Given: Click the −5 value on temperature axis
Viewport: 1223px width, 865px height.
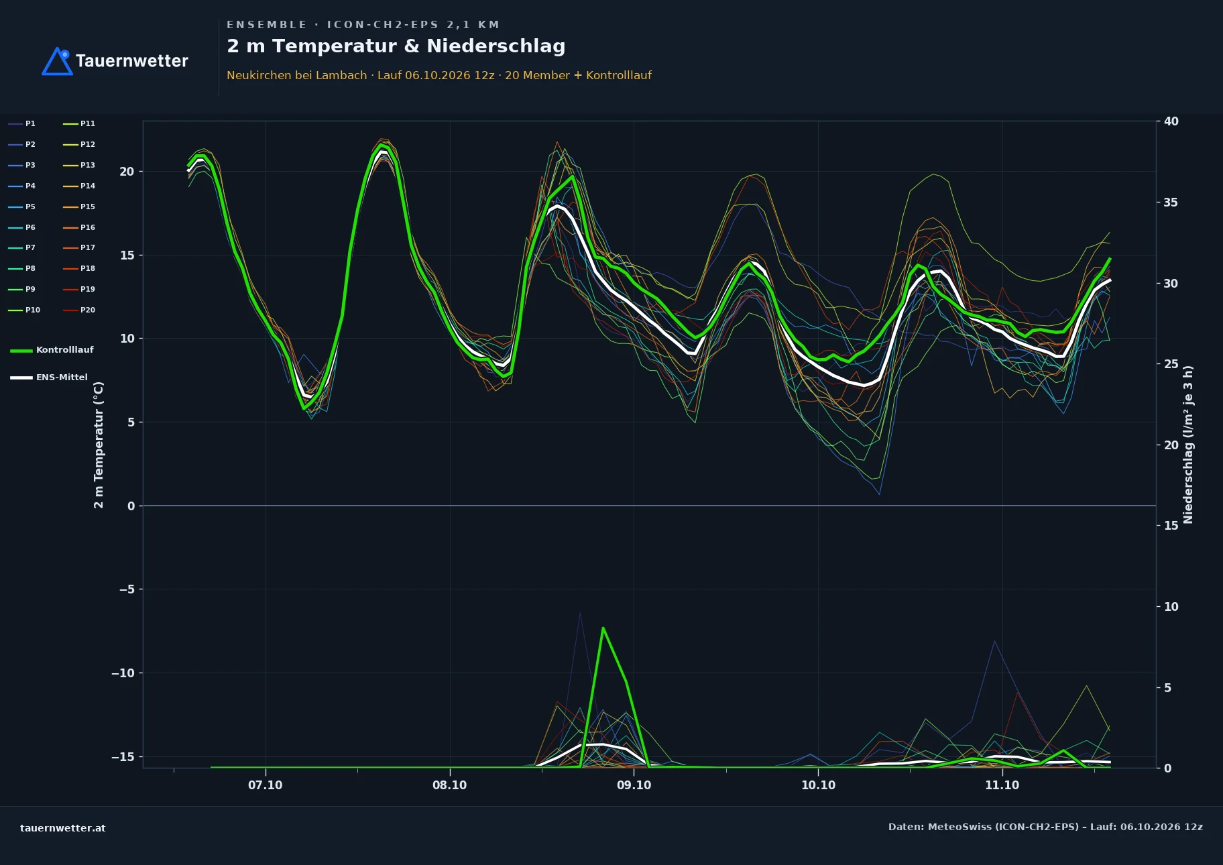Looking at the screenshot, I should [x=127, y=589].
